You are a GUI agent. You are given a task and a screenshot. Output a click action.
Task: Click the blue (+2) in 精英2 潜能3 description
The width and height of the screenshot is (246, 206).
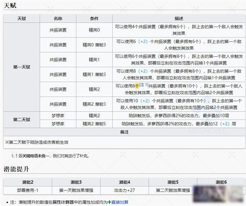[x=145, y=101]
